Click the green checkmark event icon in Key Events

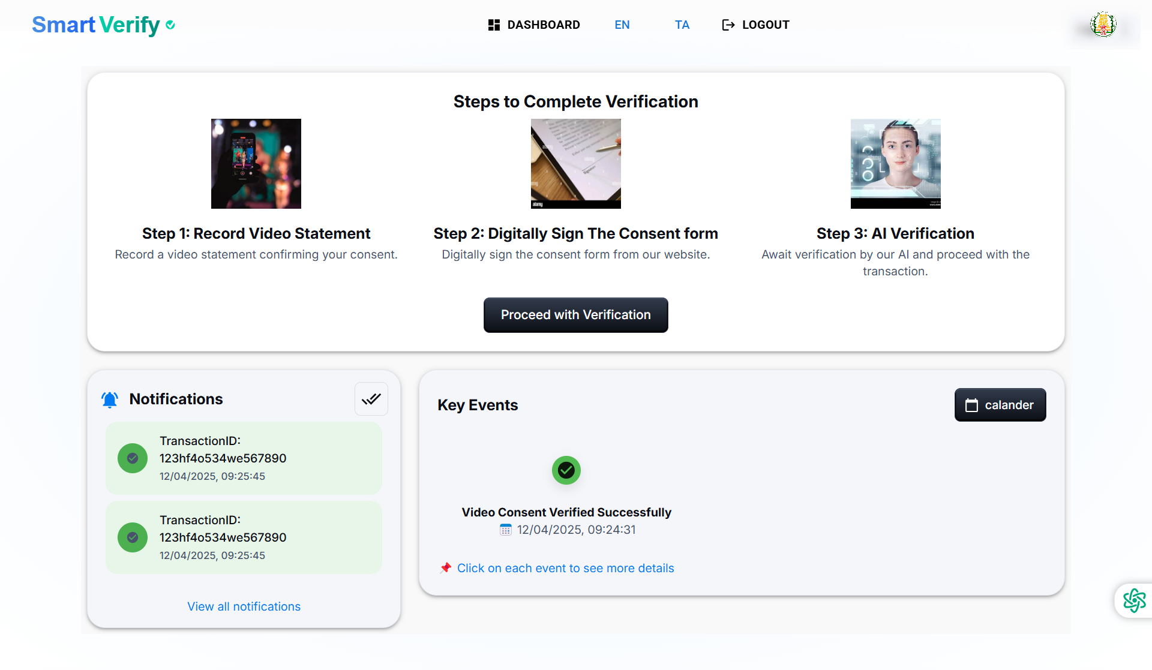566,470
